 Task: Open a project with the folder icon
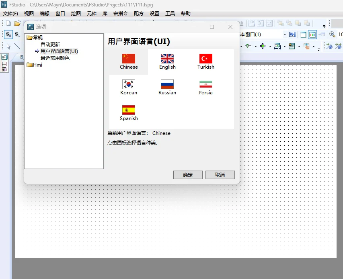pyautogui.click(x=17, y=23)
